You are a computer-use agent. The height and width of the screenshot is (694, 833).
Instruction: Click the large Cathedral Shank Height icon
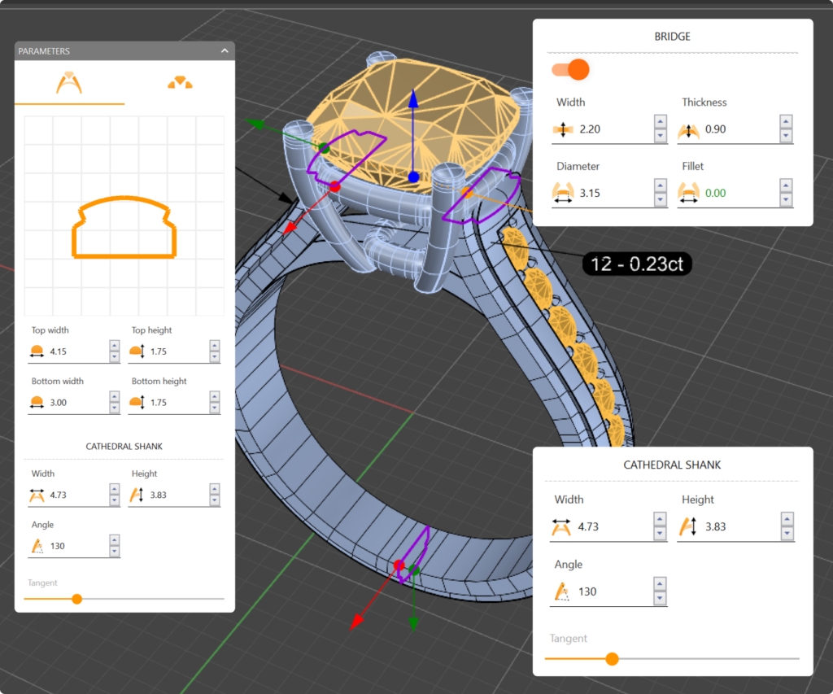688,526
